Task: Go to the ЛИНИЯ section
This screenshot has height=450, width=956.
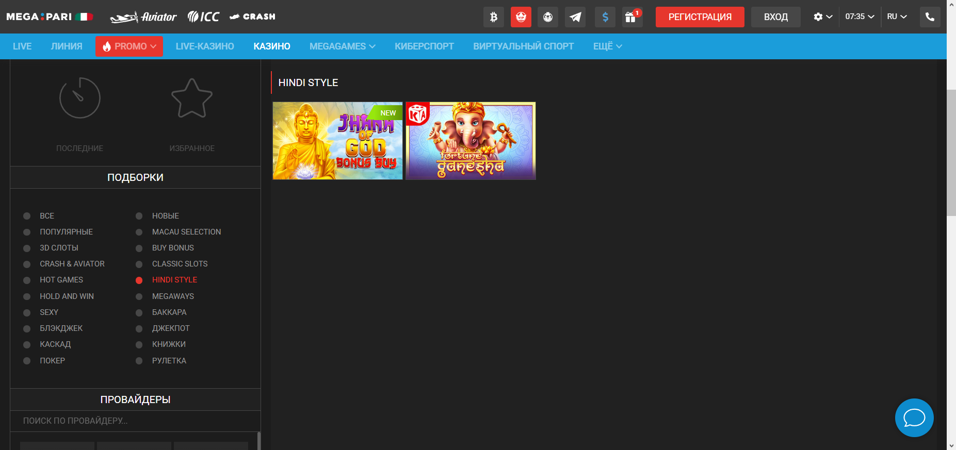Action: tap(67, 46)
